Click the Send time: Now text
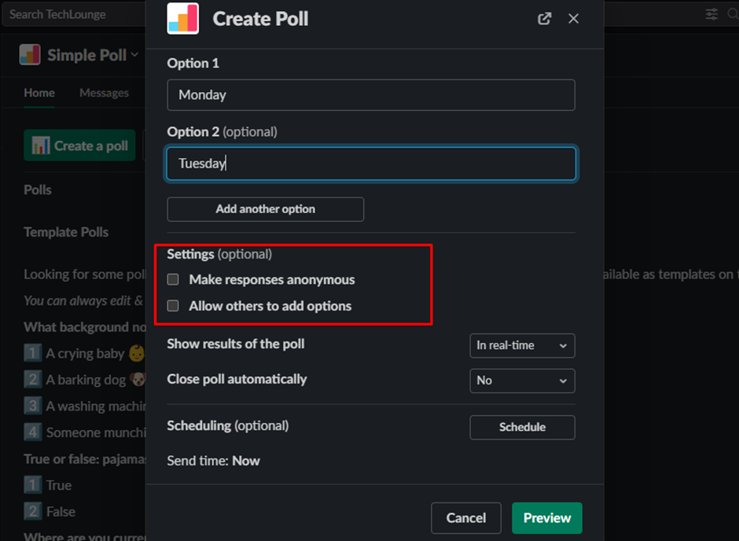 click(x=213, y=461)
